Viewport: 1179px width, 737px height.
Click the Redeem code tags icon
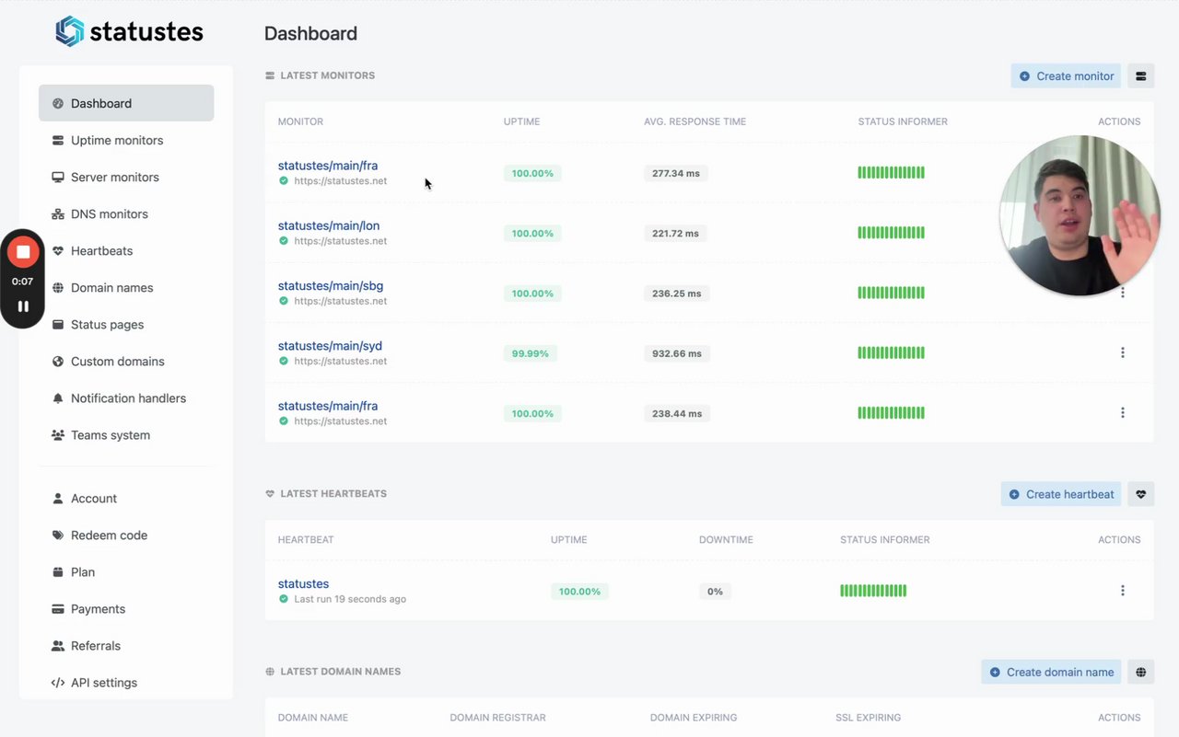(x=58, y=535)
